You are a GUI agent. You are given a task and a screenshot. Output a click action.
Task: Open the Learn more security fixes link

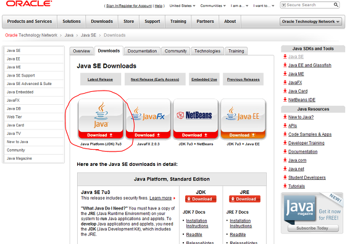tap(160, 198)
